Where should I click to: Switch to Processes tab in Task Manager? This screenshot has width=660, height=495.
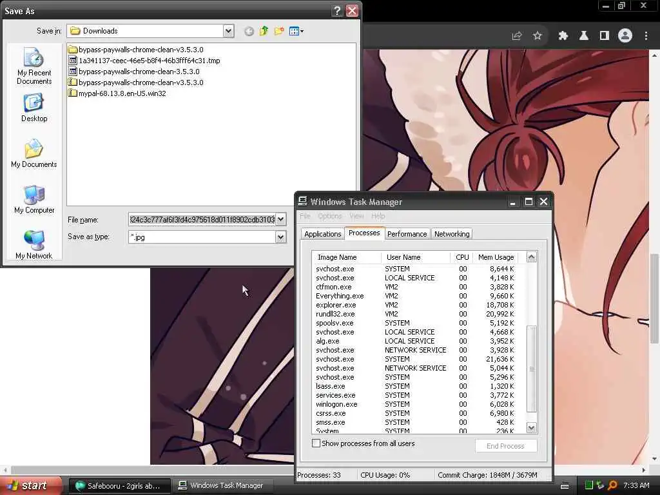364,233
